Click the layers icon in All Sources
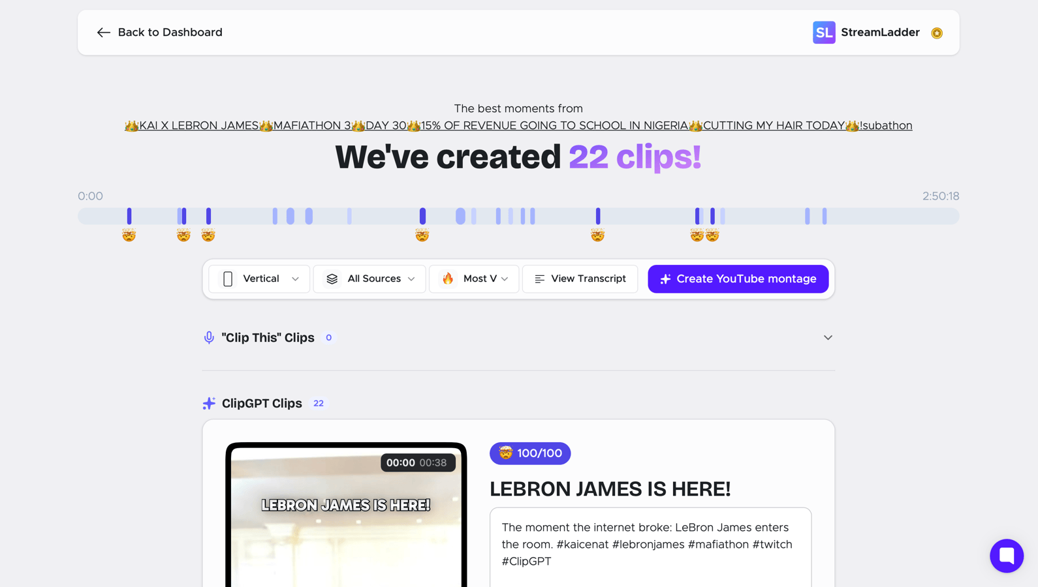Screen dimensions: 1038x587 [332, 279]
